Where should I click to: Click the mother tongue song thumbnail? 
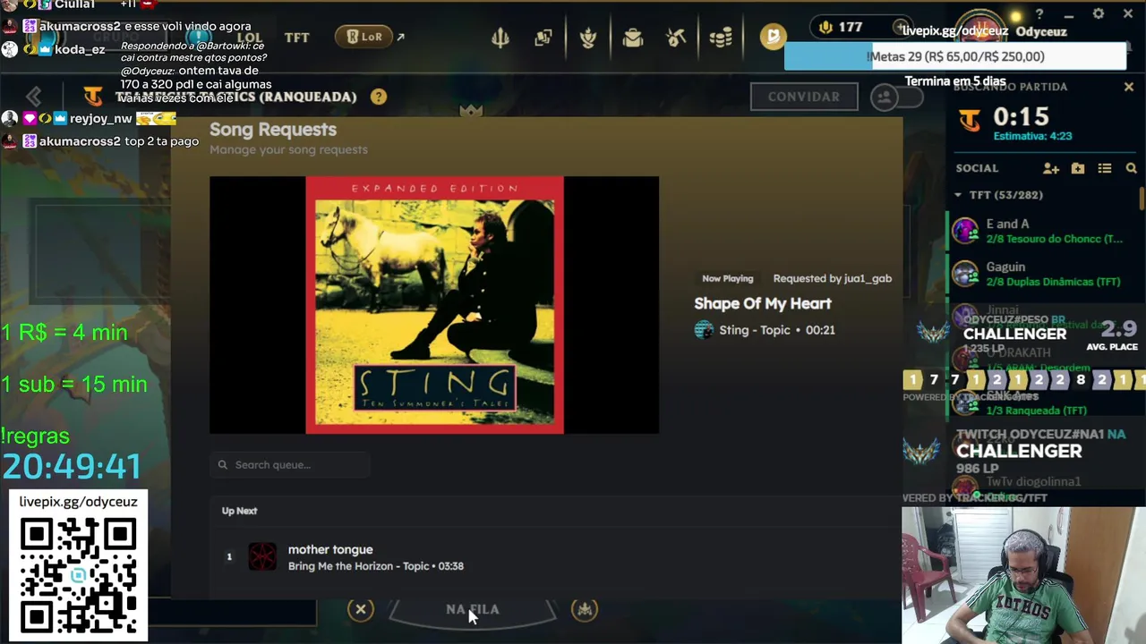(262, 557)
